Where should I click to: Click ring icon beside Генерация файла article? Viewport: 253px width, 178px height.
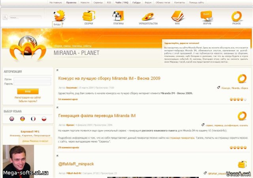[242, 116]
